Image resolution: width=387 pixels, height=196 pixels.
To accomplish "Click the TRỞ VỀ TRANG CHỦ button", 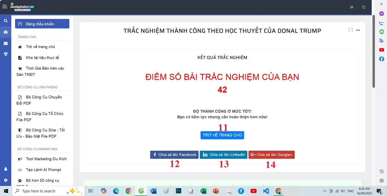I will 222,135.
